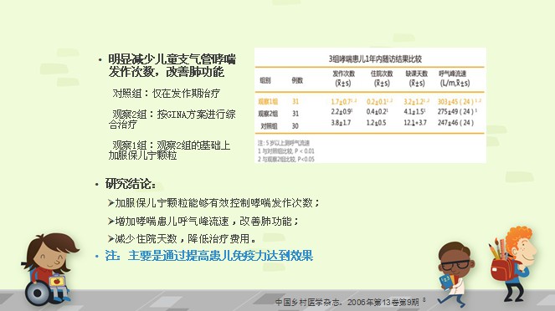Click the table title '3组哮喘患儿1年内随访结果比较'

[375, 59]
